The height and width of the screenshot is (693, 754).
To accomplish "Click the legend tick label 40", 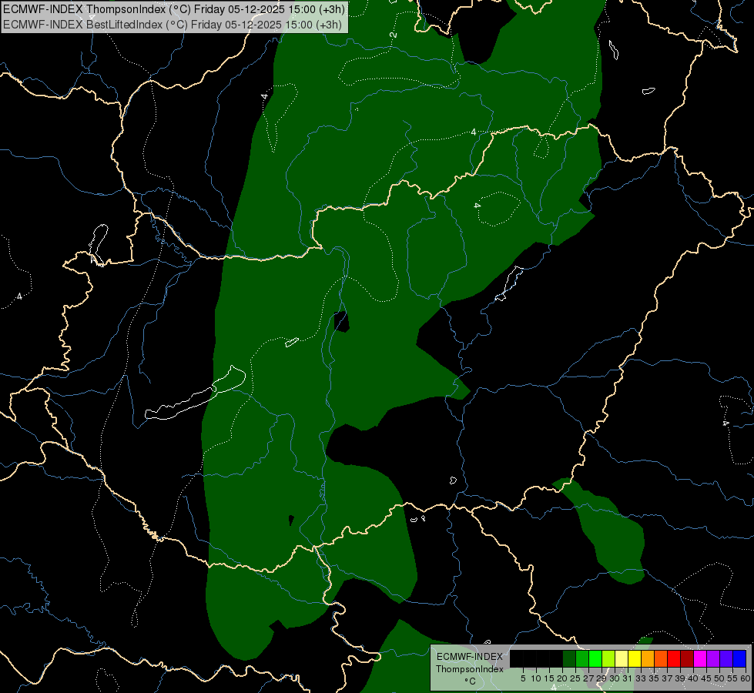I will [x=693, y=678].
